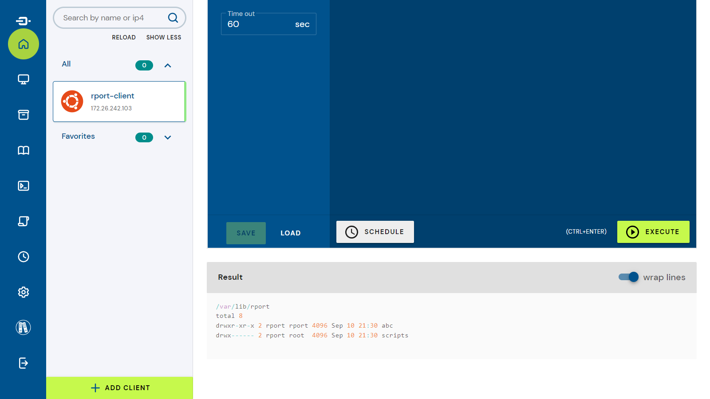Open the Schedule dialog button

coord(375,232)
